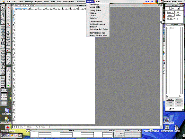
Task: Activate the red arrow selection tool
Action: [8, 8]
